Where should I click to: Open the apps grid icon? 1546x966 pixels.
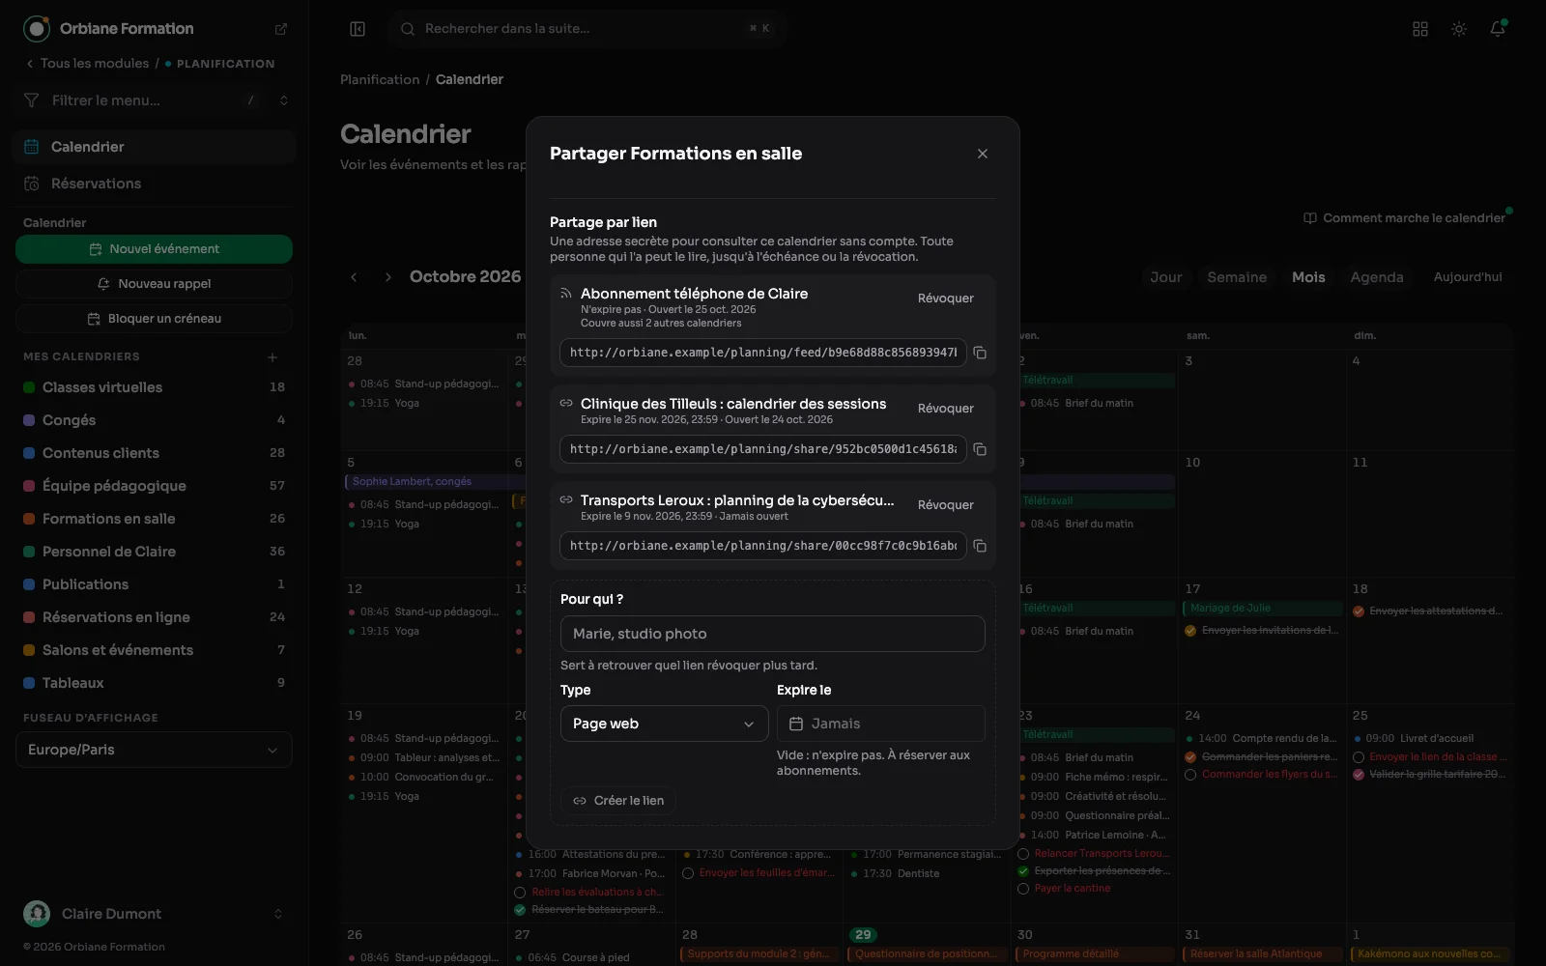1420,29
